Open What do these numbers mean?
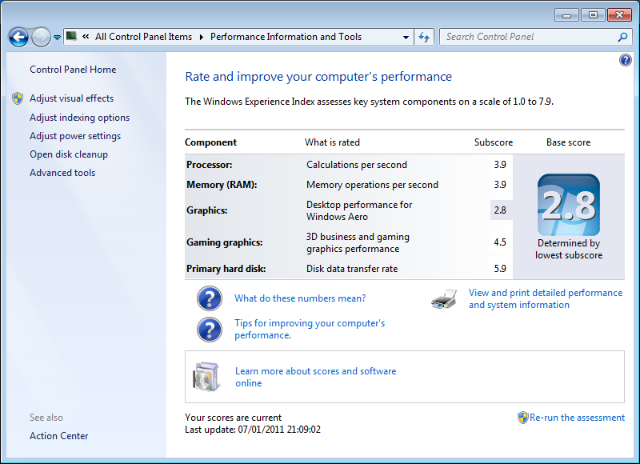Screen dimensions: 640x464 300,298
